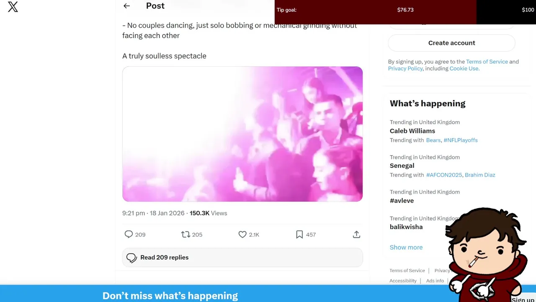The width and height of the screenshot is (536, 302).
Task: Go back using the arrow icon
Action: pyautogui.click(x=126, y=6)
